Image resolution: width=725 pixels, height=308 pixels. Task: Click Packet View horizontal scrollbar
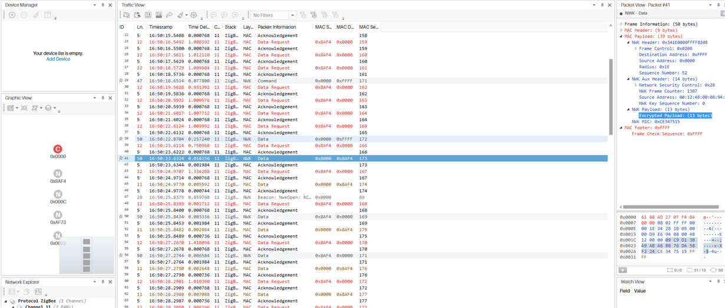pyautogui.click(x=671, y=207)
